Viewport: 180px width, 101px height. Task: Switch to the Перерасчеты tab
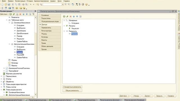pyautogui.click(x=50, y=27)
